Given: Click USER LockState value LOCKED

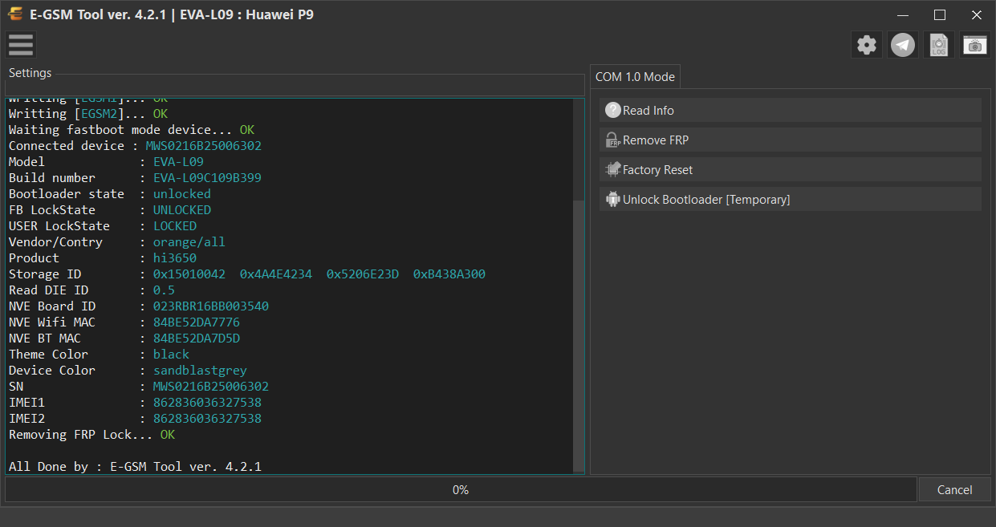Looking at the screenshot, I should click(175, 225).
